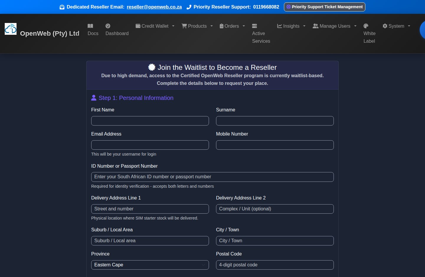Screen dimensions: 425x277
Task: Expand the System dropdown arrow
Action: pos(409,26)
